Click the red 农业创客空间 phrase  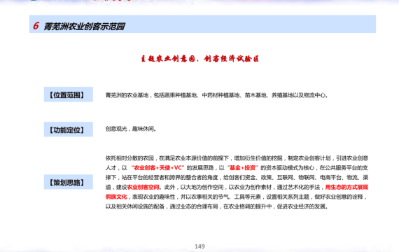tap(143, 187)
